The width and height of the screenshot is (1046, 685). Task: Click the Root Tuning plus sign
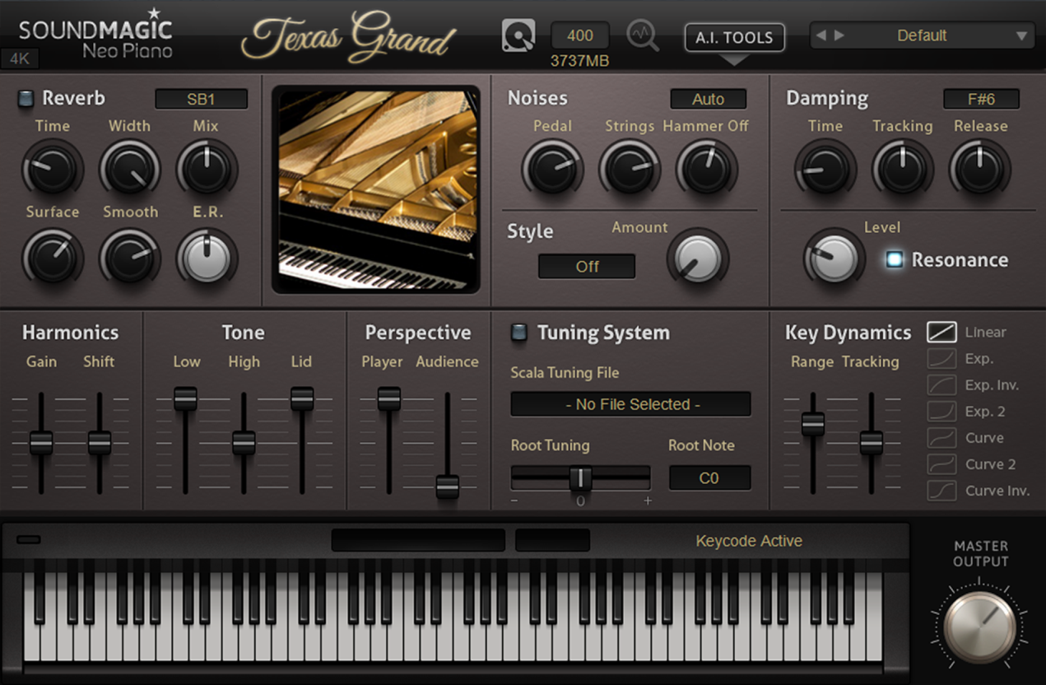coord(648,501)
